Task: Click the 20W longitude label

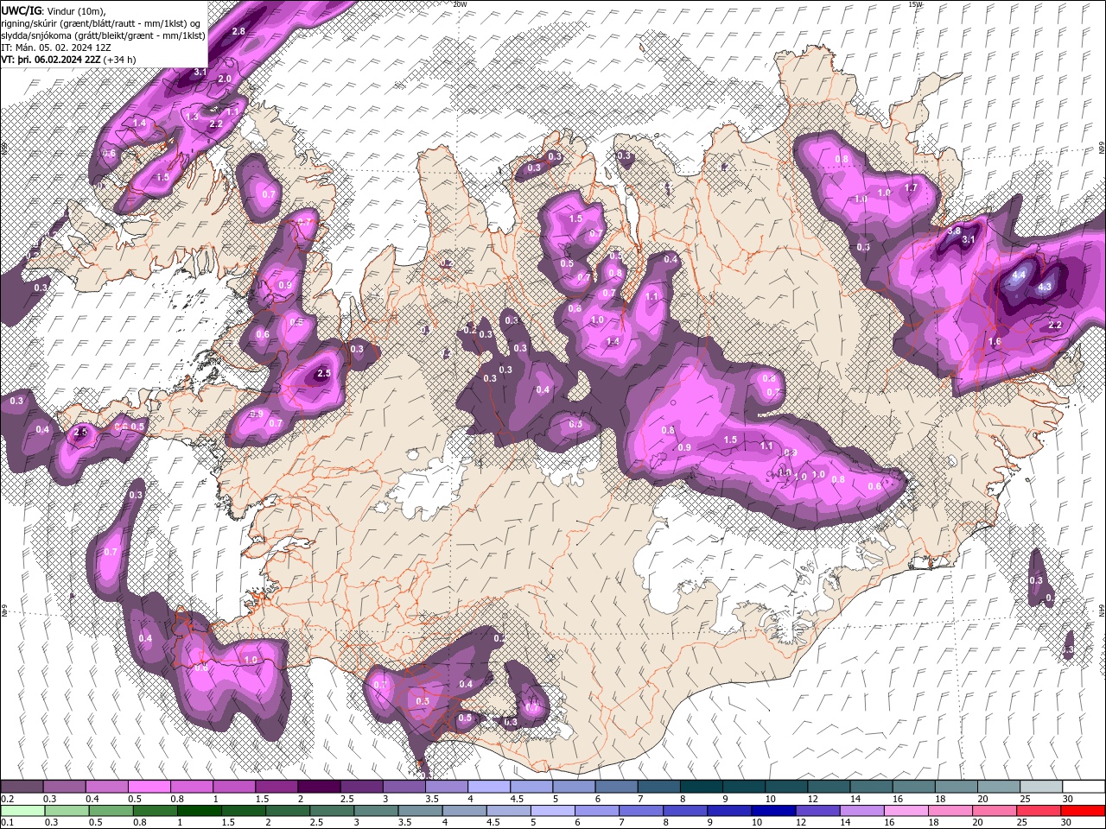Action: coord(460,4)
